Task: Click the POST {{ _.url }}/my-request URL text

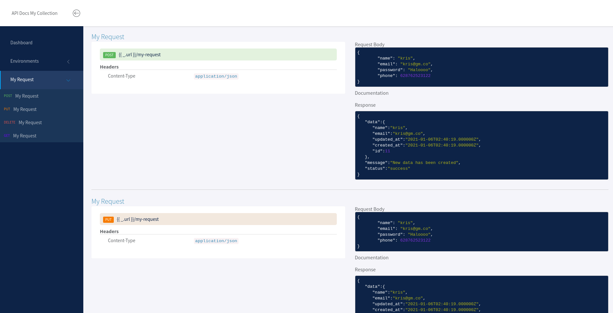Action: point(139,55)
